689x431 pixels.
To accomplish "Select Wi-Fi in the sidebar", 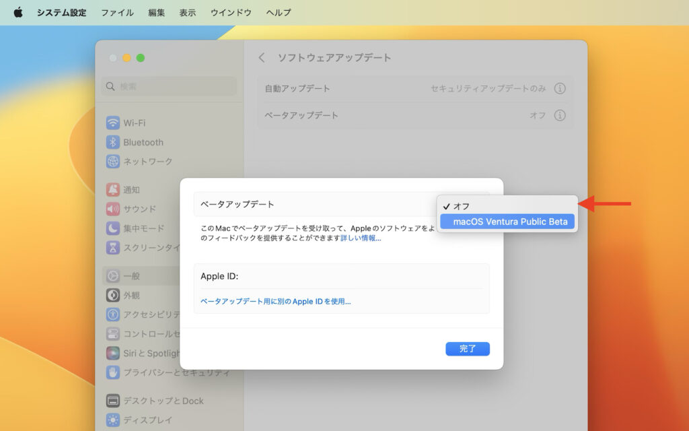I will coord(135,123).
